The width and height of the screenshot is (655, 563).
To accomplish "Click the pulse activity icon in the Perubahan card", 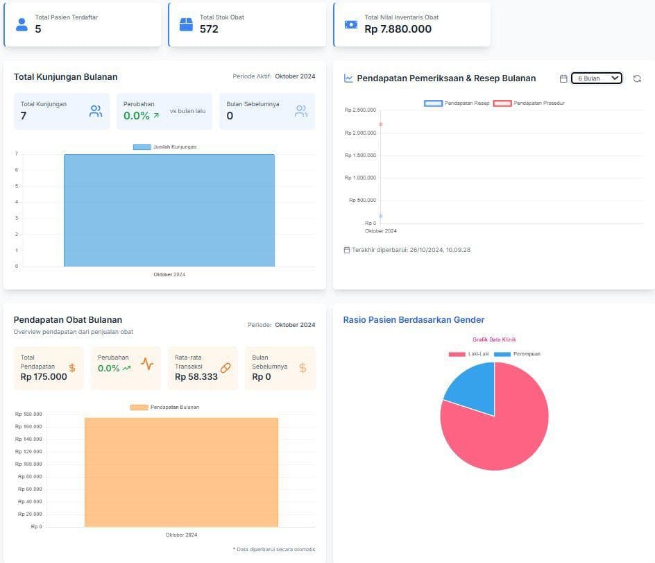I will pyautogui.click(x=147, y=363).
